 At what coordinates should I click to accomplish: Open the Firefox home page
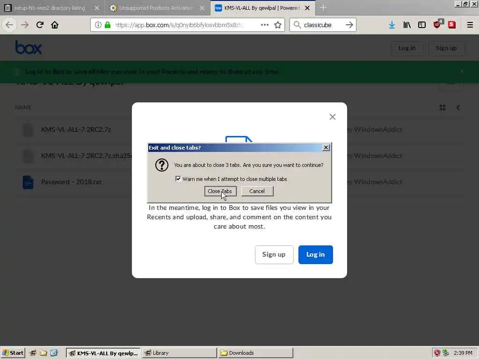click(x=55, y=25)
